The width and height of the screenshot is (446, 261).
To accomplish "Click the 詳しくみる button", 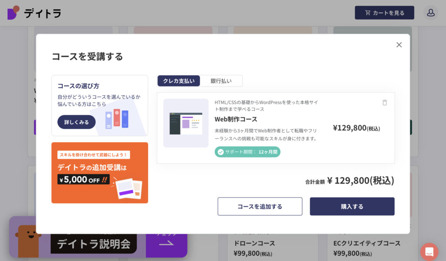I will 76,122.
